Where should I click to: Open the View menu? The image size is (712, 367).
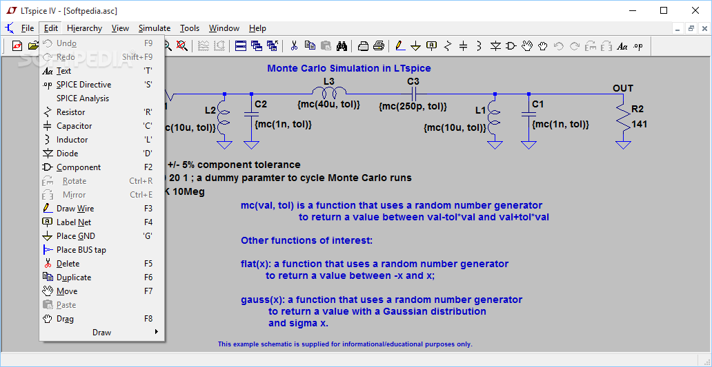tap(120, 28)
